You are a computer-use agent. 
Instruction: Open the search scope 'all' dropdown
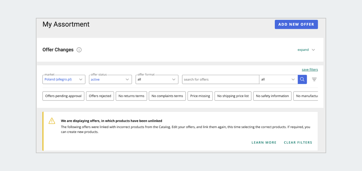pyautogui.click(x=278, y=79)
